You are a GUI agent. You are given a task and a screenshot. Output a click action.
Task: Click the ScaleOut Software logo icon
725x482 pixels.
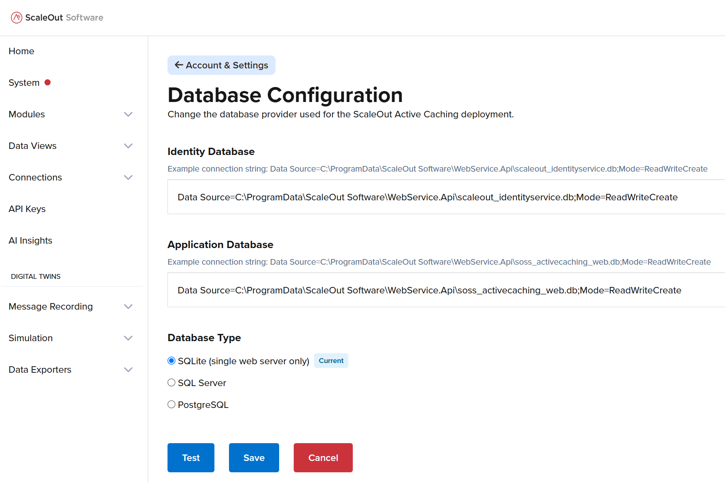coord(17,17)
